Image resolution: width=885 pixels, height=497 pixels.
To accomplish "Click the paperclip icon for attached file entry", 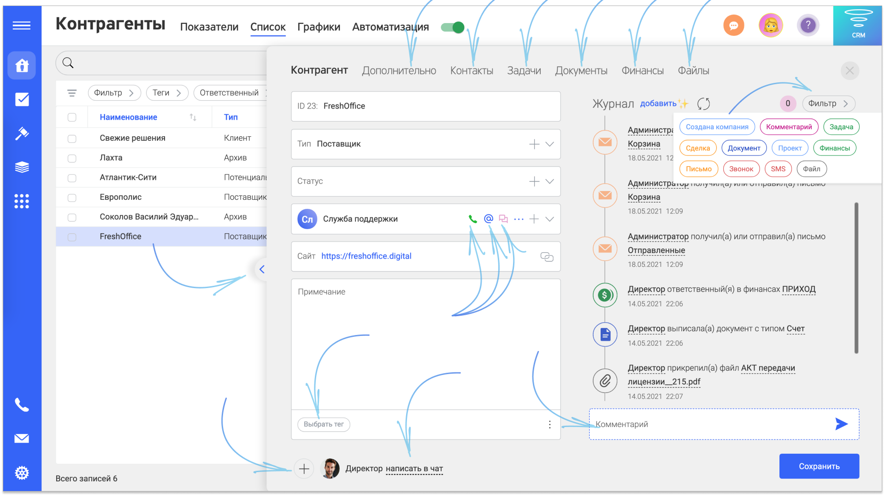I will coord(604,381).
